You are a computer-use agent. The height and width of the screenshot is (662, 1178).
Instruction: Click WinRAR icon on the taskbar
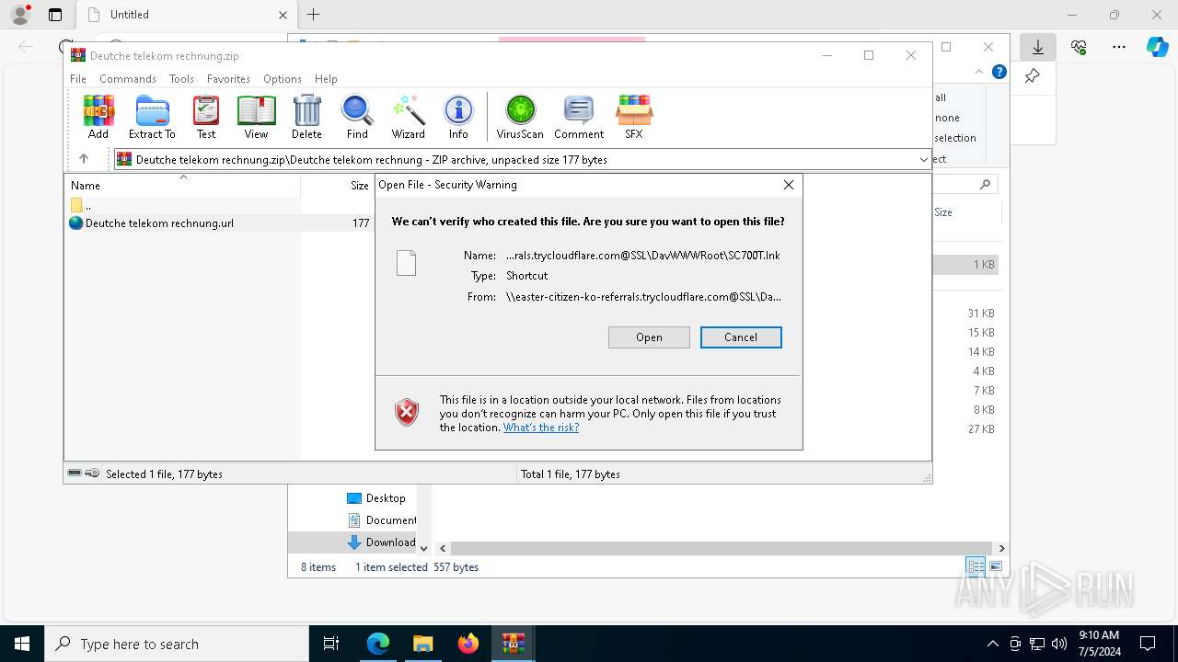tap(513, 644)
